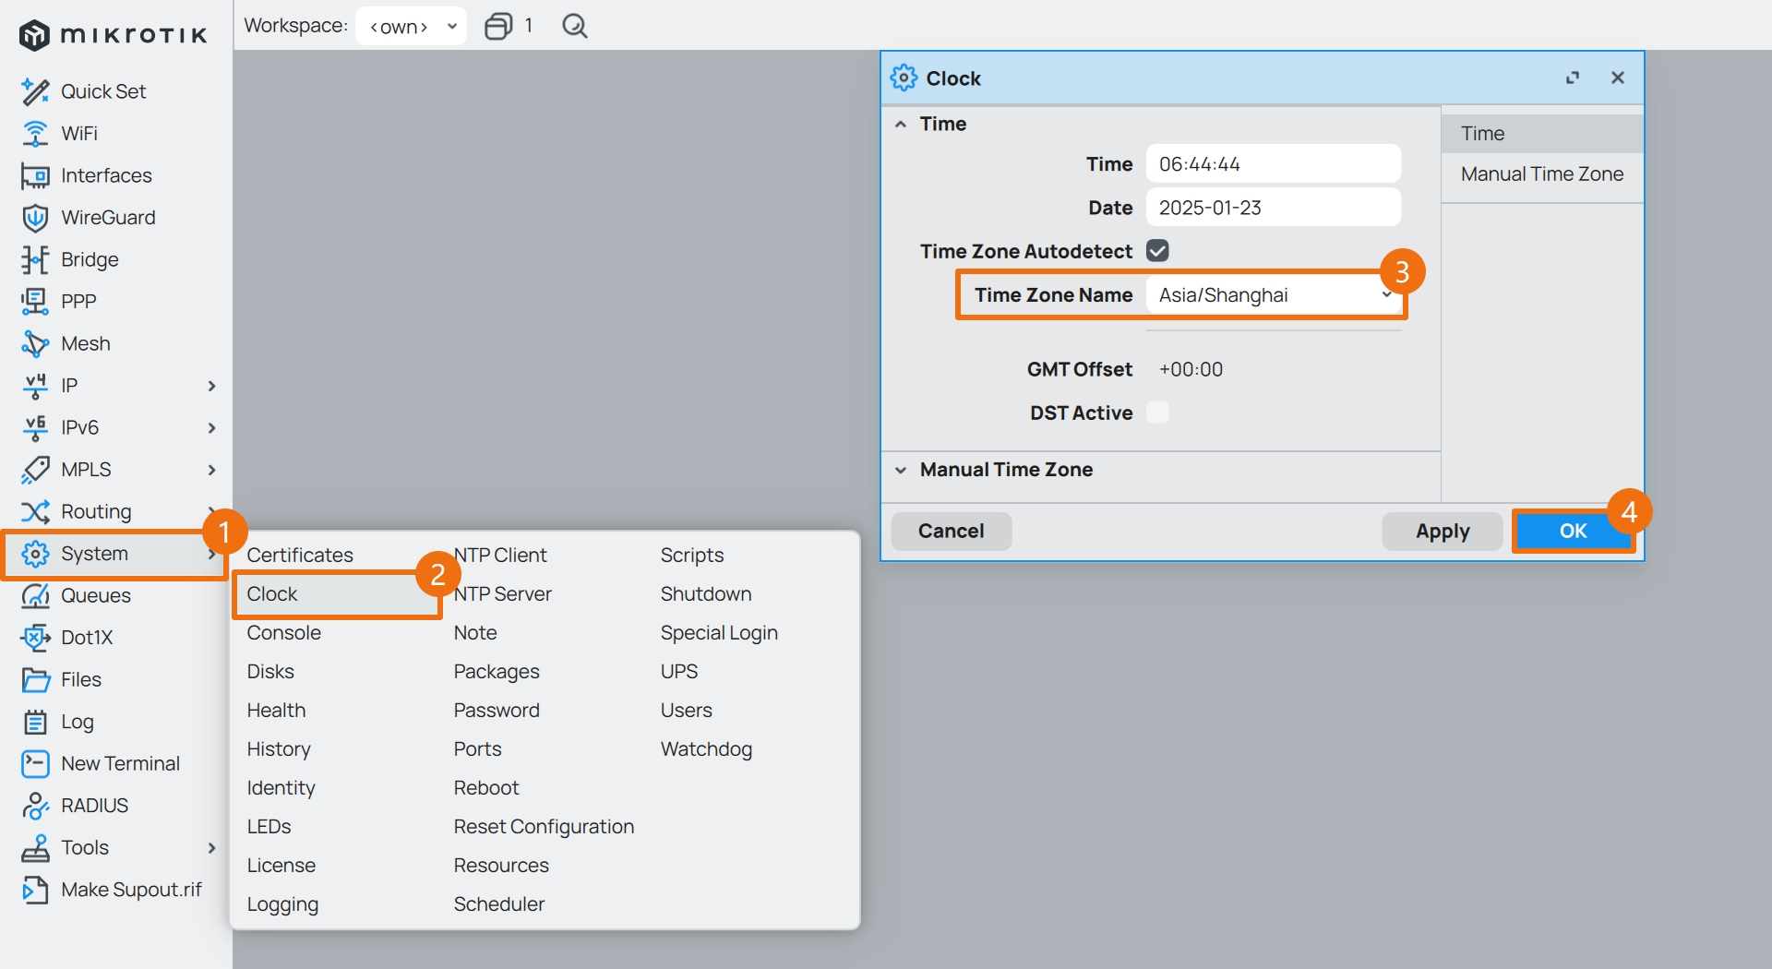Toggle the Time Zone Autodetect checkbox
Image resolution: width=1772 pixels, height=969 pixels.
[1157, 251]
